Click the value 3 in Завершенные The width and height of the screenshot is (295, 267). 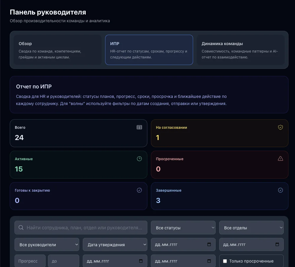(158, 201)
